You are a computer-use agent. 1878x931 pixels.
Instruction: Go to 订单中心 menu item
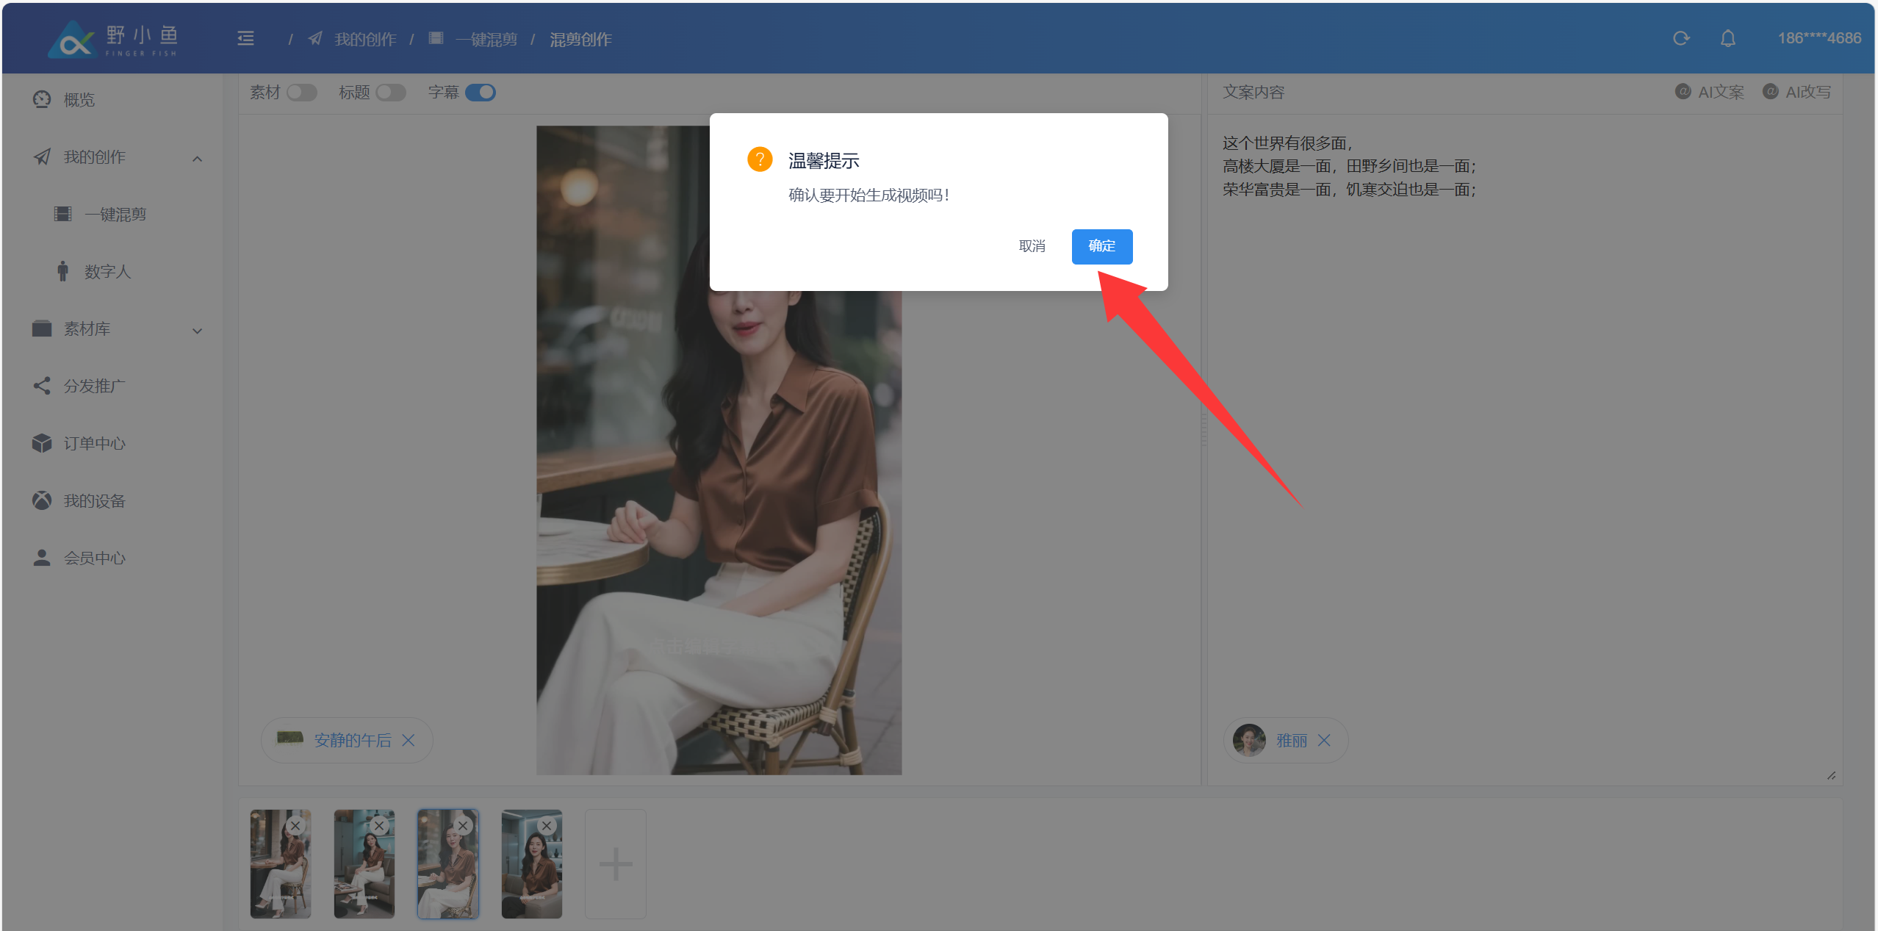[94, 444]
